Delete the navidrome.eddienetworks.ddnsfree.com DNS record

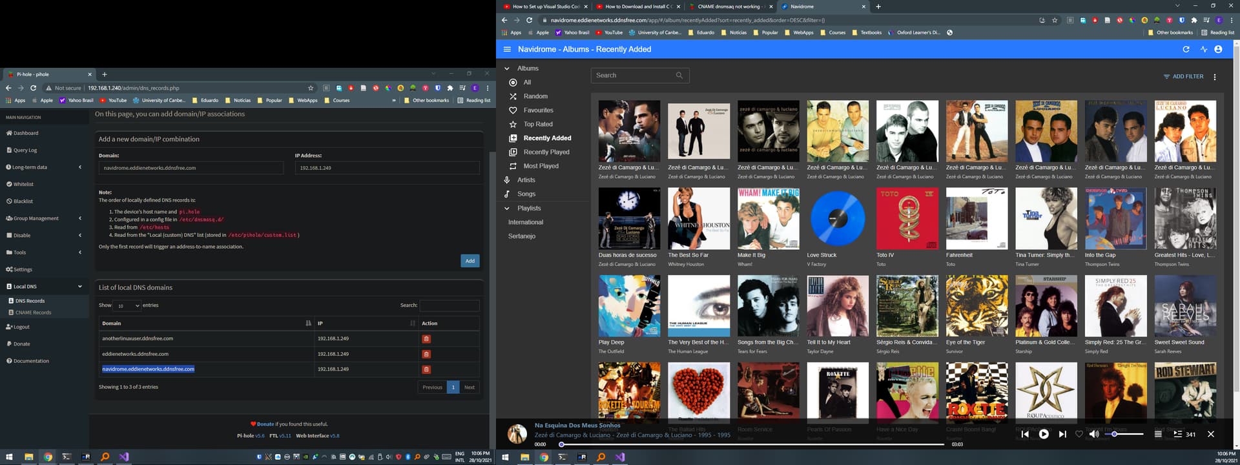point(426,369)
